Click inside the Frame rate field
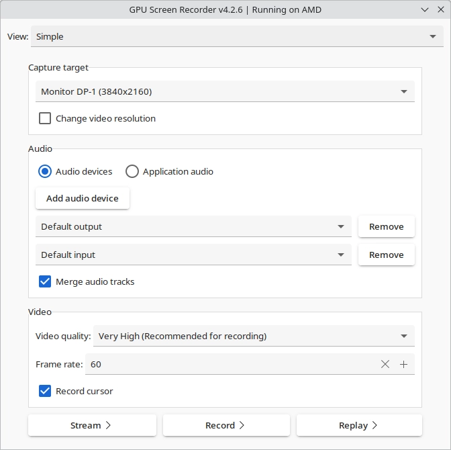451x450 pixels. [x=230, y=364]
